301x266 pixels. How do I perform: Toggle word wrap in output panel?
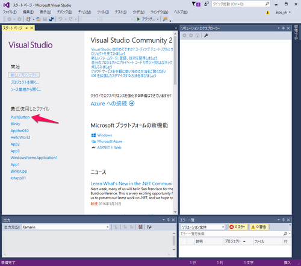coord(149,227)
